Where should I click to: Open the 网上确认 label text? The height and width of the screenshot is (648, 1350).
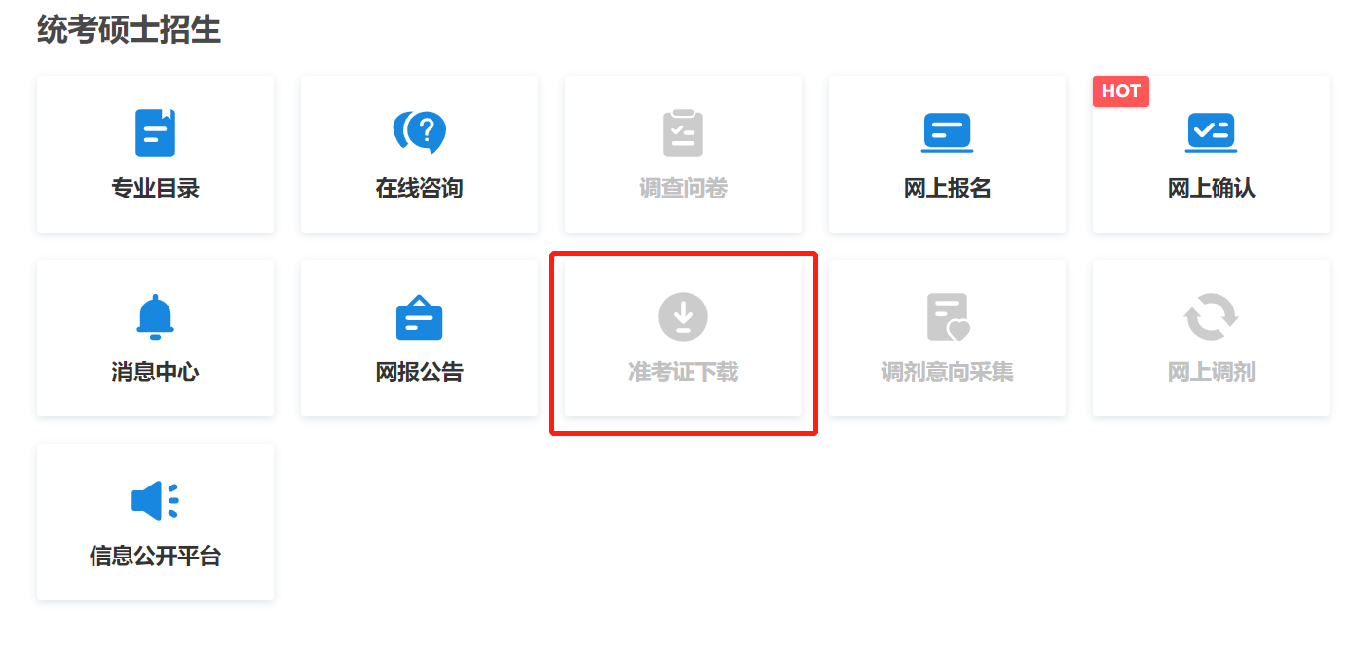1211,189
